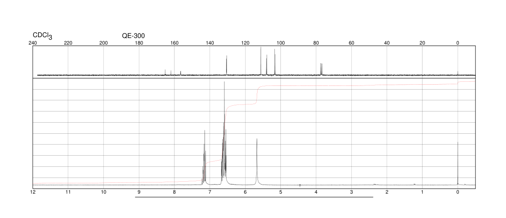Click the carbon peak near 103 ppm
Image resolution: width=506 pixels, height=218 pixels.
(x=274, y=62)
